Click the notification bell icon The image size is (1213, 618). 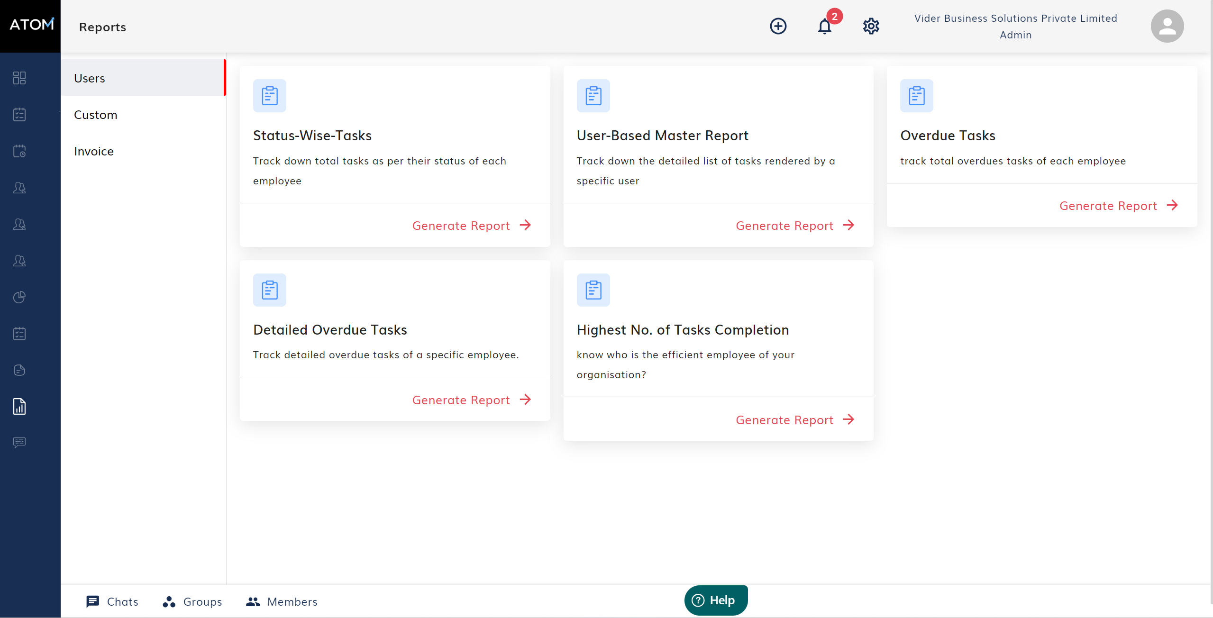click(825, 26)
